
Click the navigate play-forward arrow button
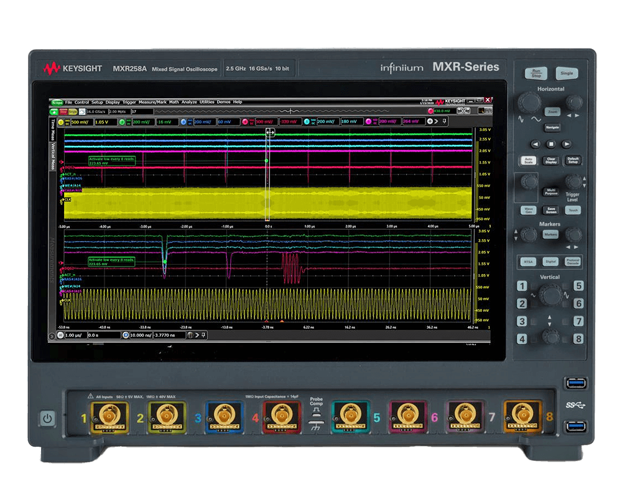567,144
